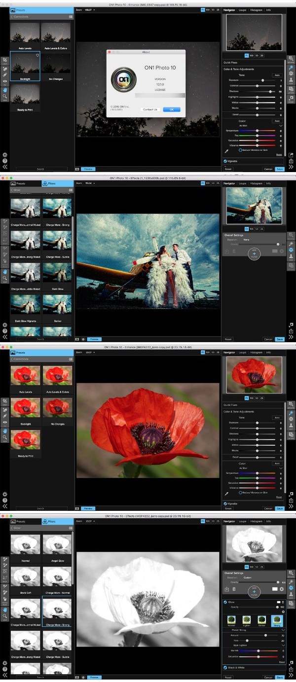Click the eyedropper icon in the red poppy window
This screenshot has height=682, width=296.
pos(226,493)
